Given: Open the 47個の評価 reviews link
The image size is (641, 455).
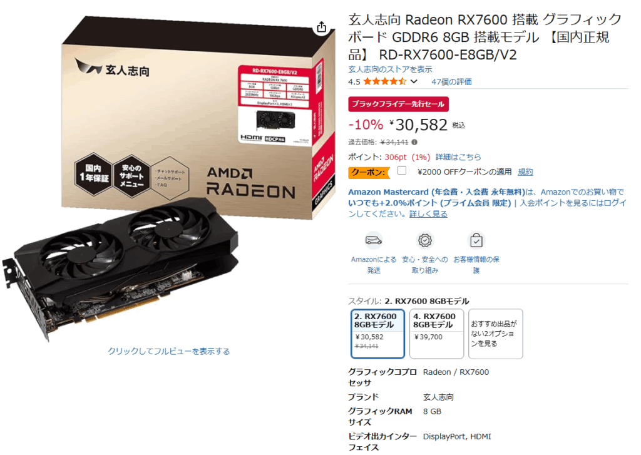Looking at the screenshot, I should 451,82.
